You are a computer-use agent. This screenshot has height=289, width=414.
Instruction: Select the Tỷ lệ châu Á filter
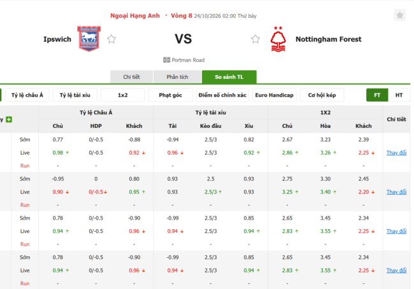(27, 95)
